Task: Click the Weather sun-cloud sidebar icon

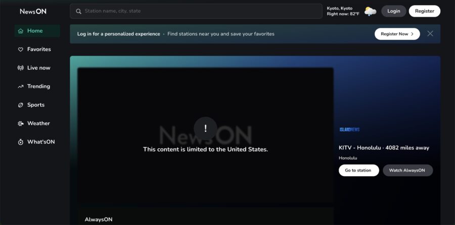Action: pos(21,124)
